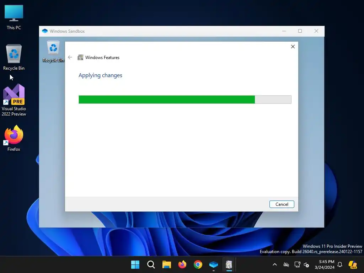Click the green applying changes progress bar
364x273 pixels.
(185, 100)
